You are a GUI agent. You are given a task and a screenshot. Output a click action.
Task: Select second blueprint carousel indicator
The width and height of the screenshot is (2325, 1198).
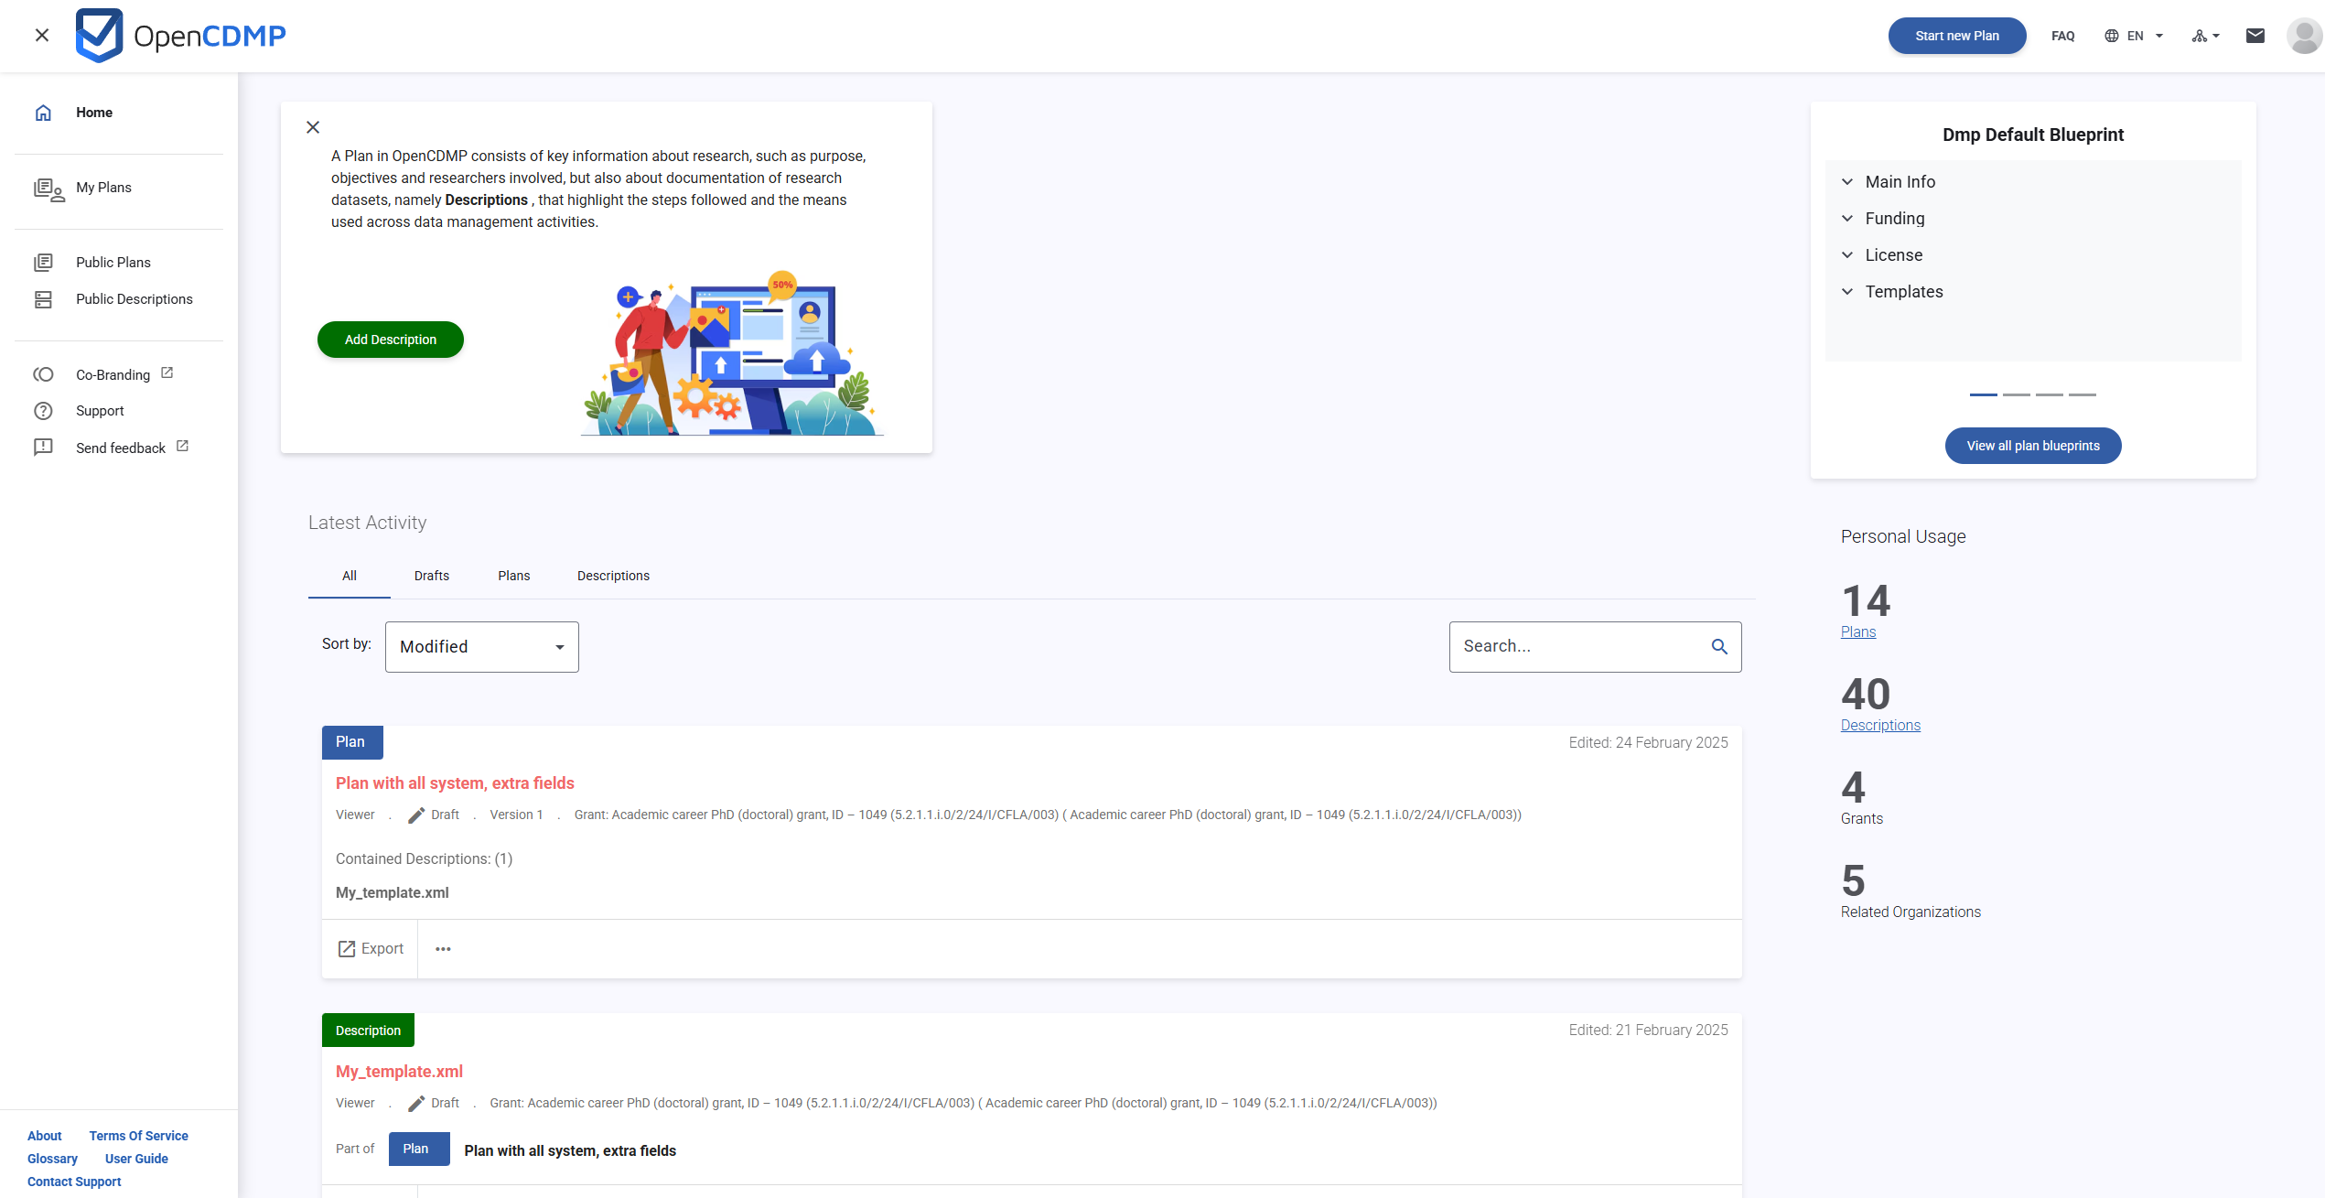(x=2016, y=394)
